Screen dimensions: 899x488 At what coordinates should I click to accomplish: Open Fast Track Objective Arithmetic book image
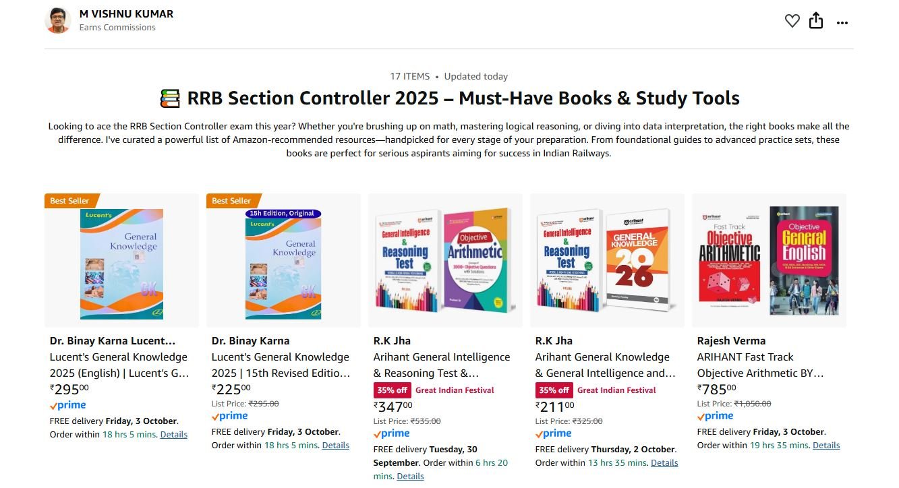coord(769,262)
